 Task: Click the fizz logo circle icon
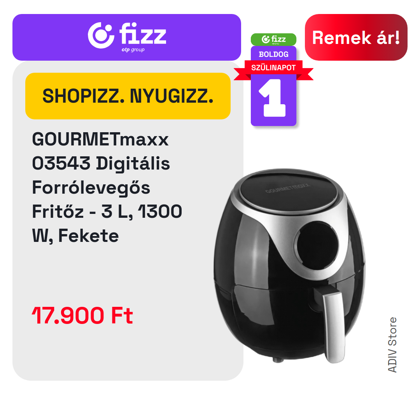101,35
